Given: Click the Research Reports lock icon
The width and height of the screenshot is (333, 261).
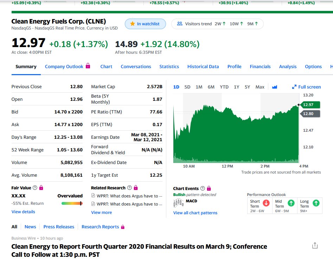Looking at the screenshot, I should 122,227.
